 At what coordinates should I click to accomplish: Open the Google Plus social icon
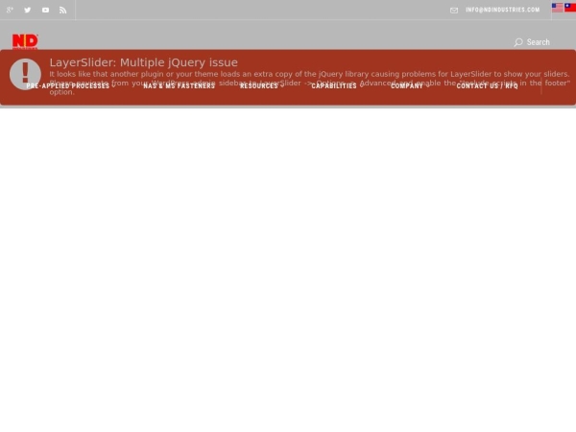click(10, 10)
